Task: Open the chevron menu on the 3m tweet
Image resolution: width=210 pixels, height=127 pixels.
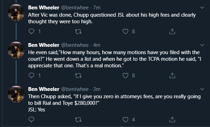Action: [x=202, y=89]
